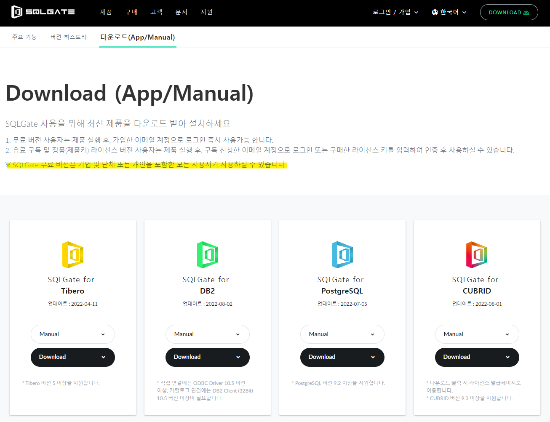Click the Tibero 버전 5 support note
This screenshot has height=422, width=550.
point(61,383)
